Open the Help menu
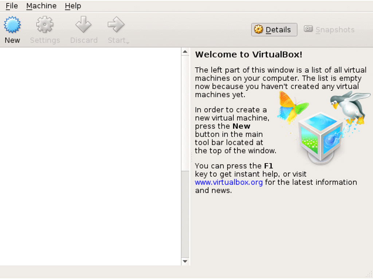Screen dimensions: 373x279 [x=73, y=6]
